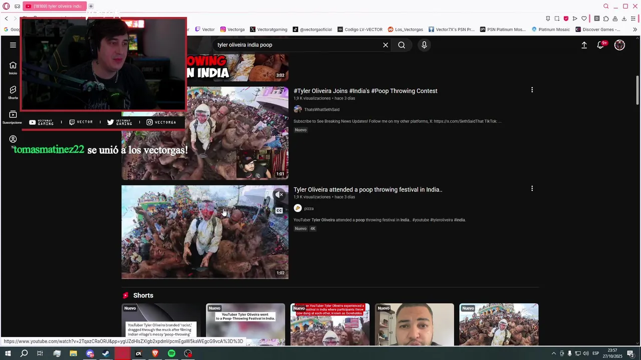Open the Vectoratgaming X bookmark
Viewport: 641px width, 360px height.
pyautogui.click(x=268, y=29)
